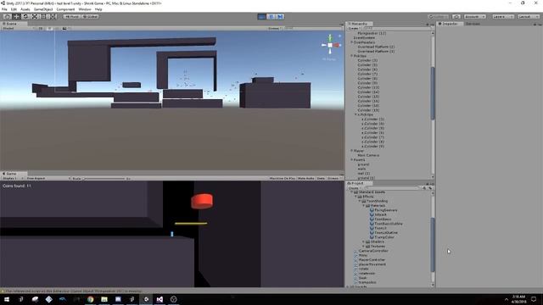Image resolution: width=543 pixels, height=305 pixels.
Task: Click the cloud services icon
Action: (456, 17)
